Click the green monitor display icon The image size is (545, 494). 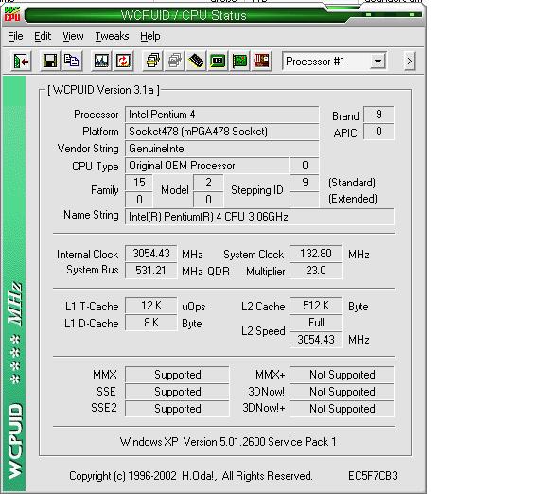(218, 62)
